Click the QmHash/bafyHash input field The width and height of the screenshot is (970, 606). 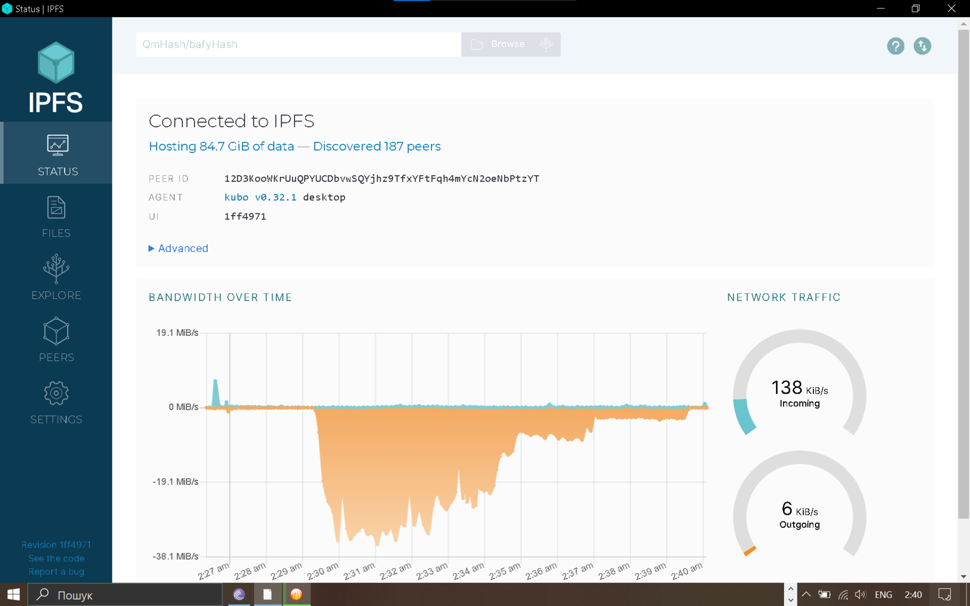point(298,44)
